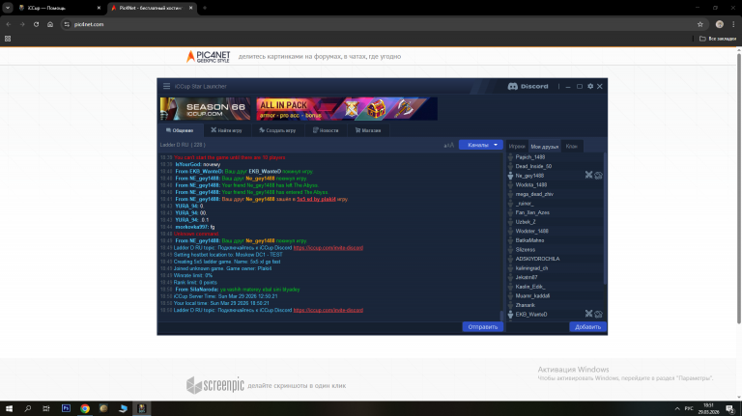Open the first iccup.com/invite-discord link

[328, 248]
